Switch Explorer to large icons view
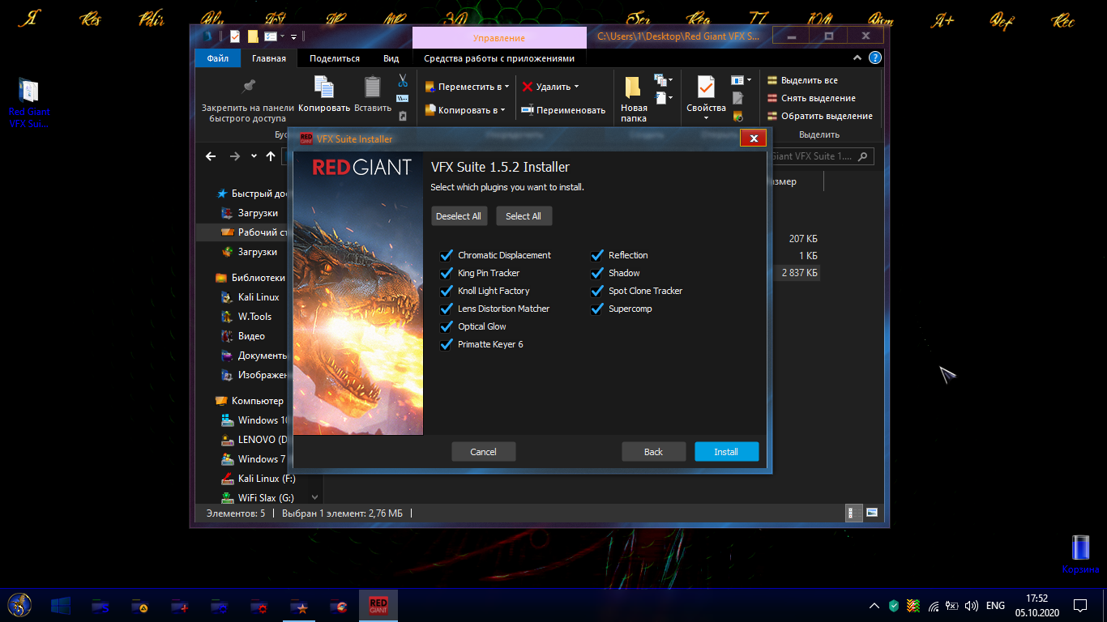 click(872, 513)
